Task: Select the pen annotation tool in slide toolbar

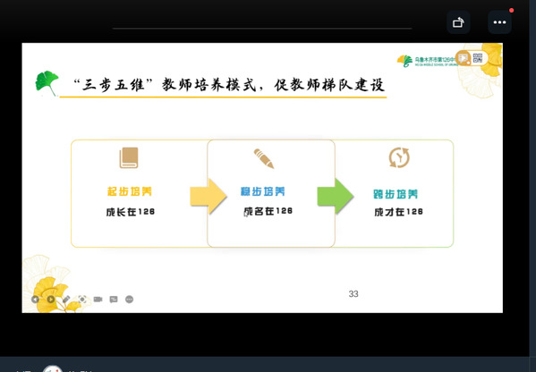Action: (66, 300)
